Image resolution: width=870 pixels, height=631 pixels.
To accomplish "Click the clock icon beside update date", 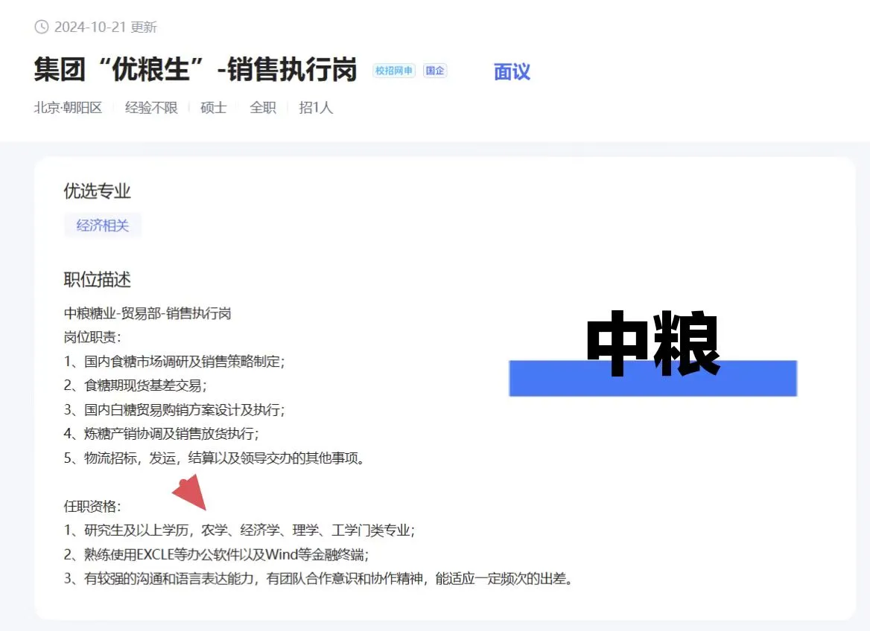I will coord(42,27).
